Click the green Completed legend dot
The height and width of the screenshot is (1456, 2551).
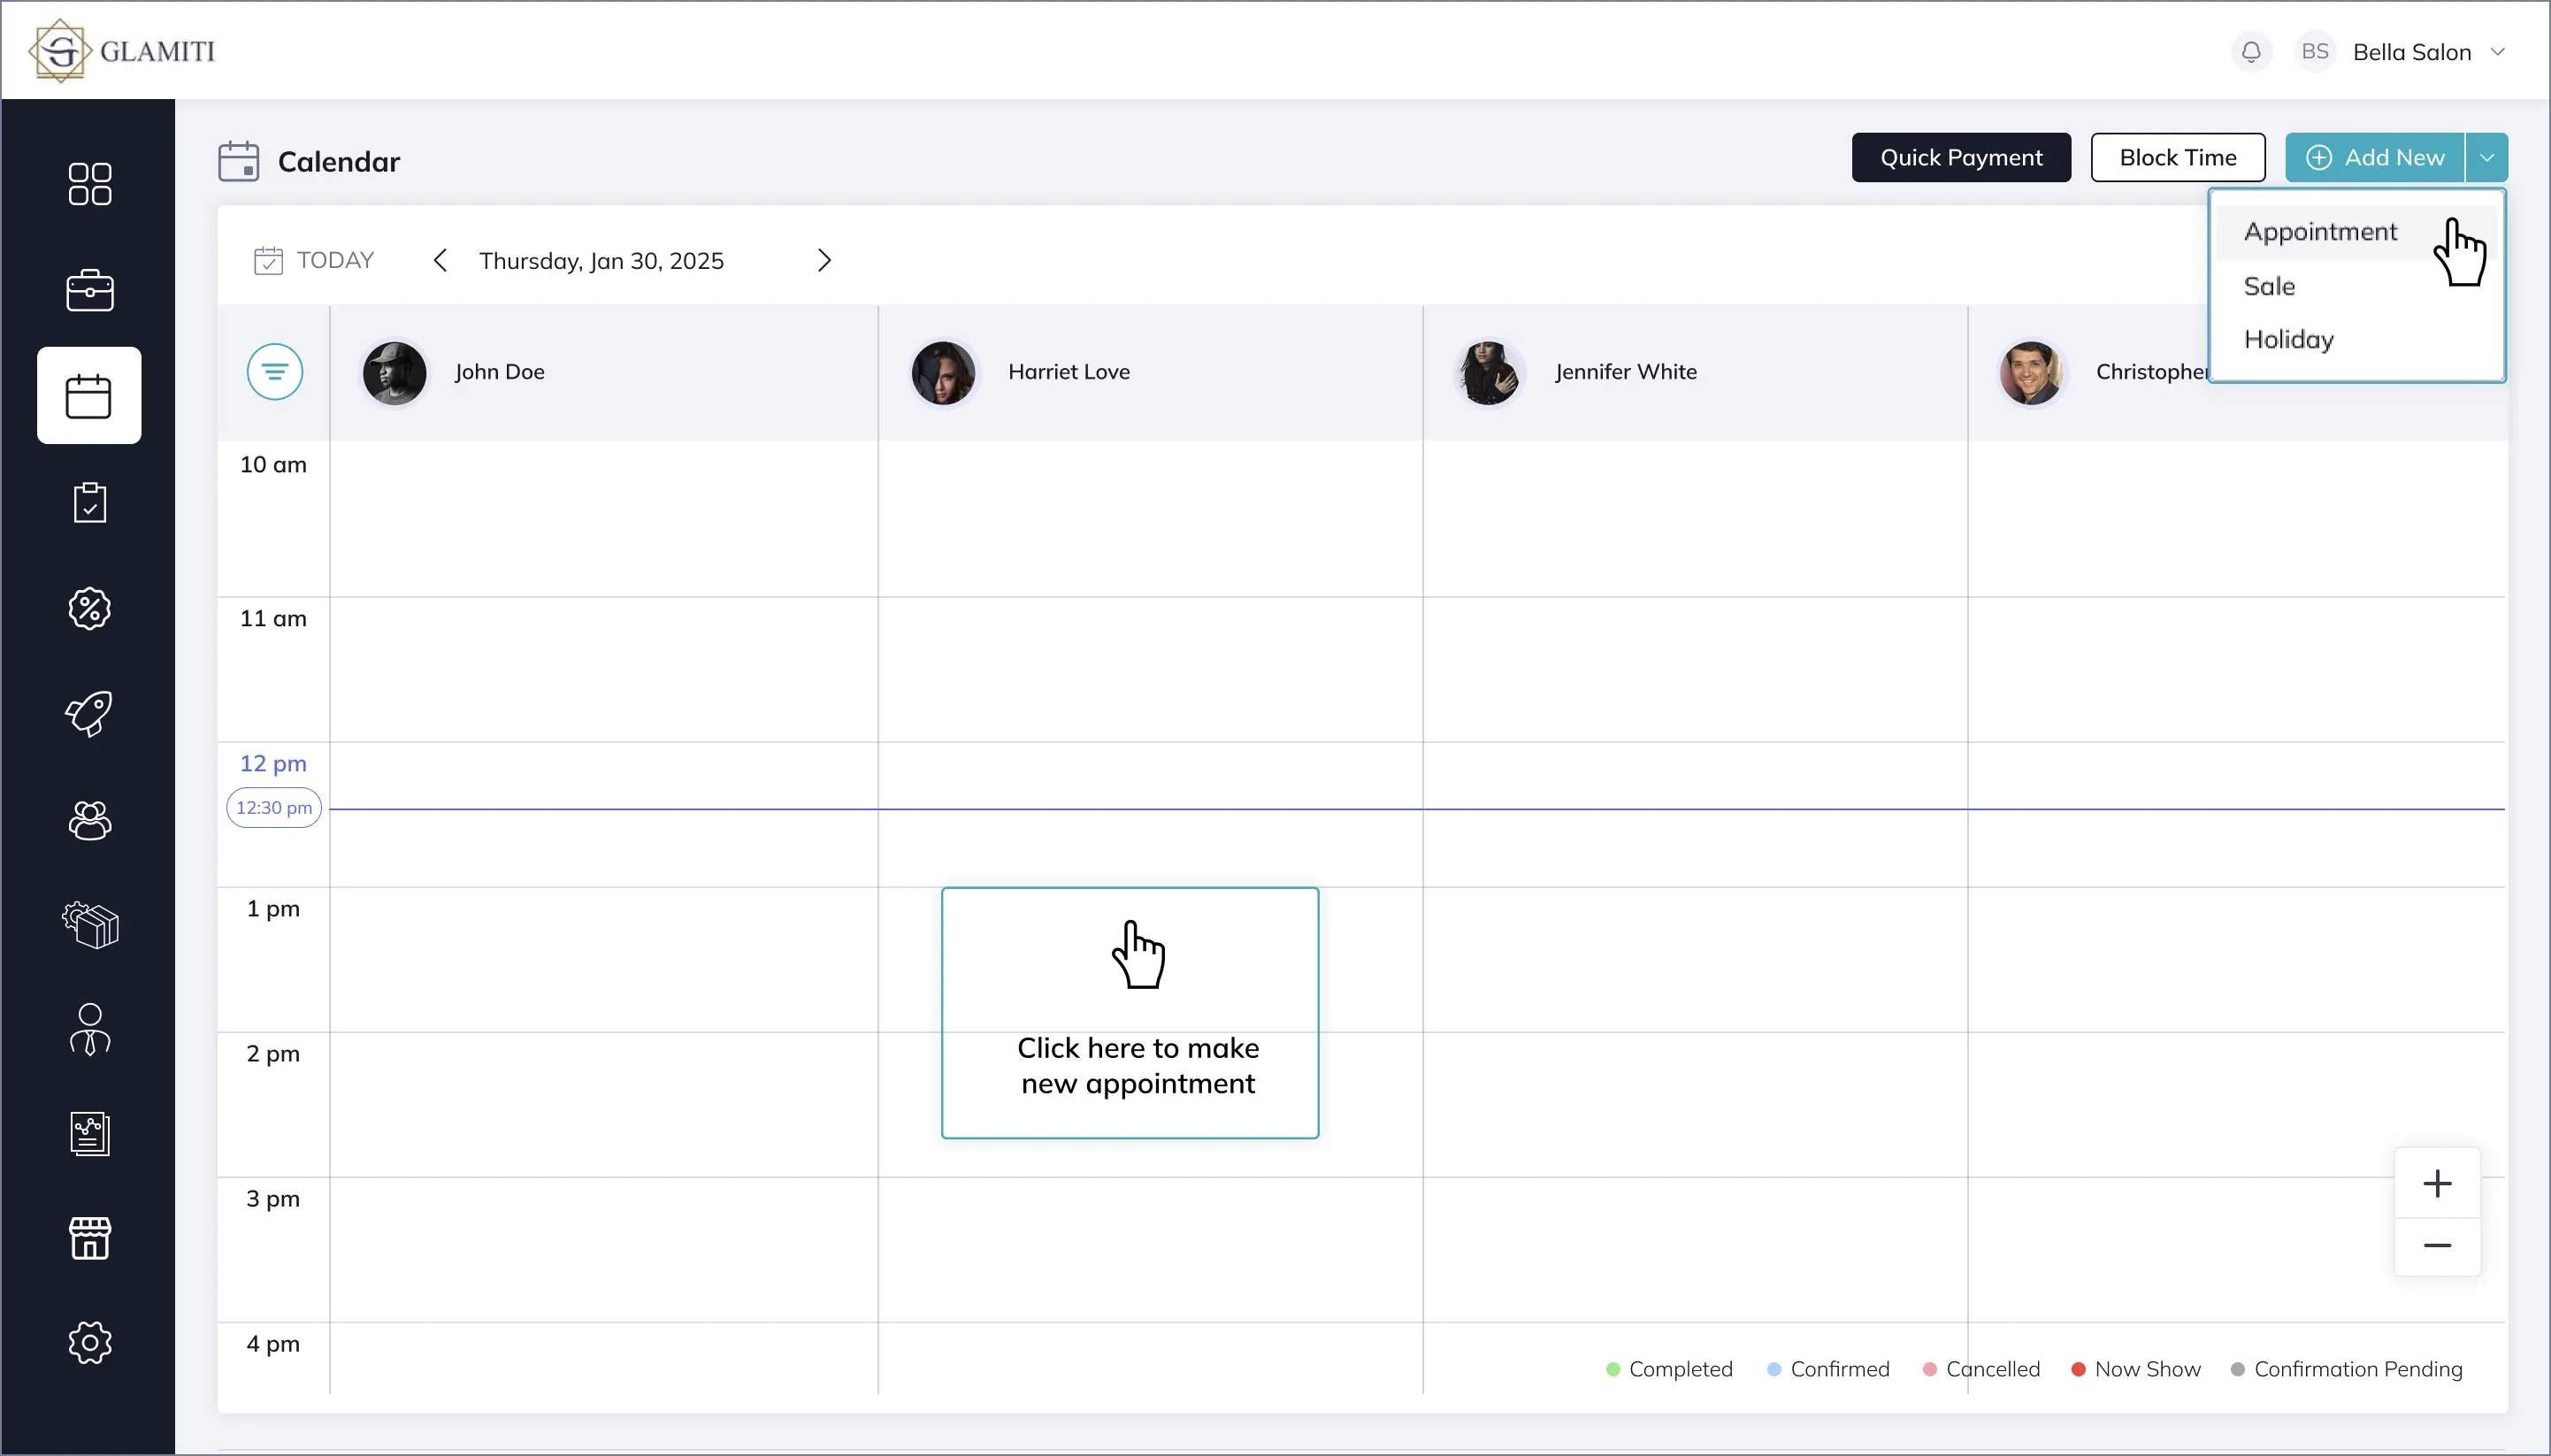(1612, 1369)
